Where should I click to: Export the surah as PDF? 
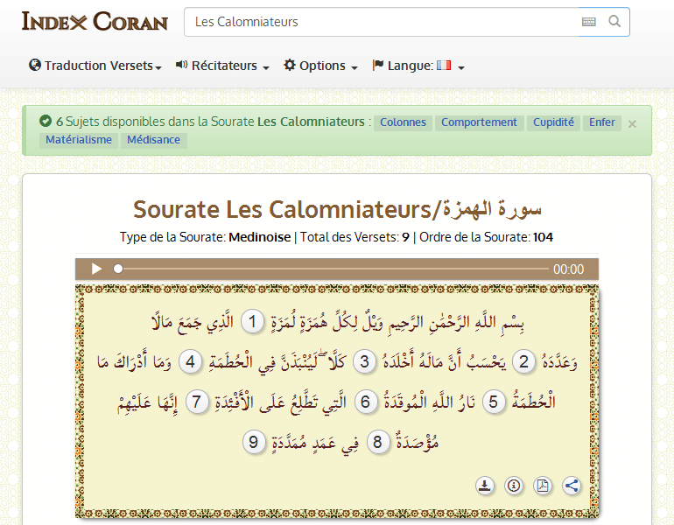click(x=543, y=486)
